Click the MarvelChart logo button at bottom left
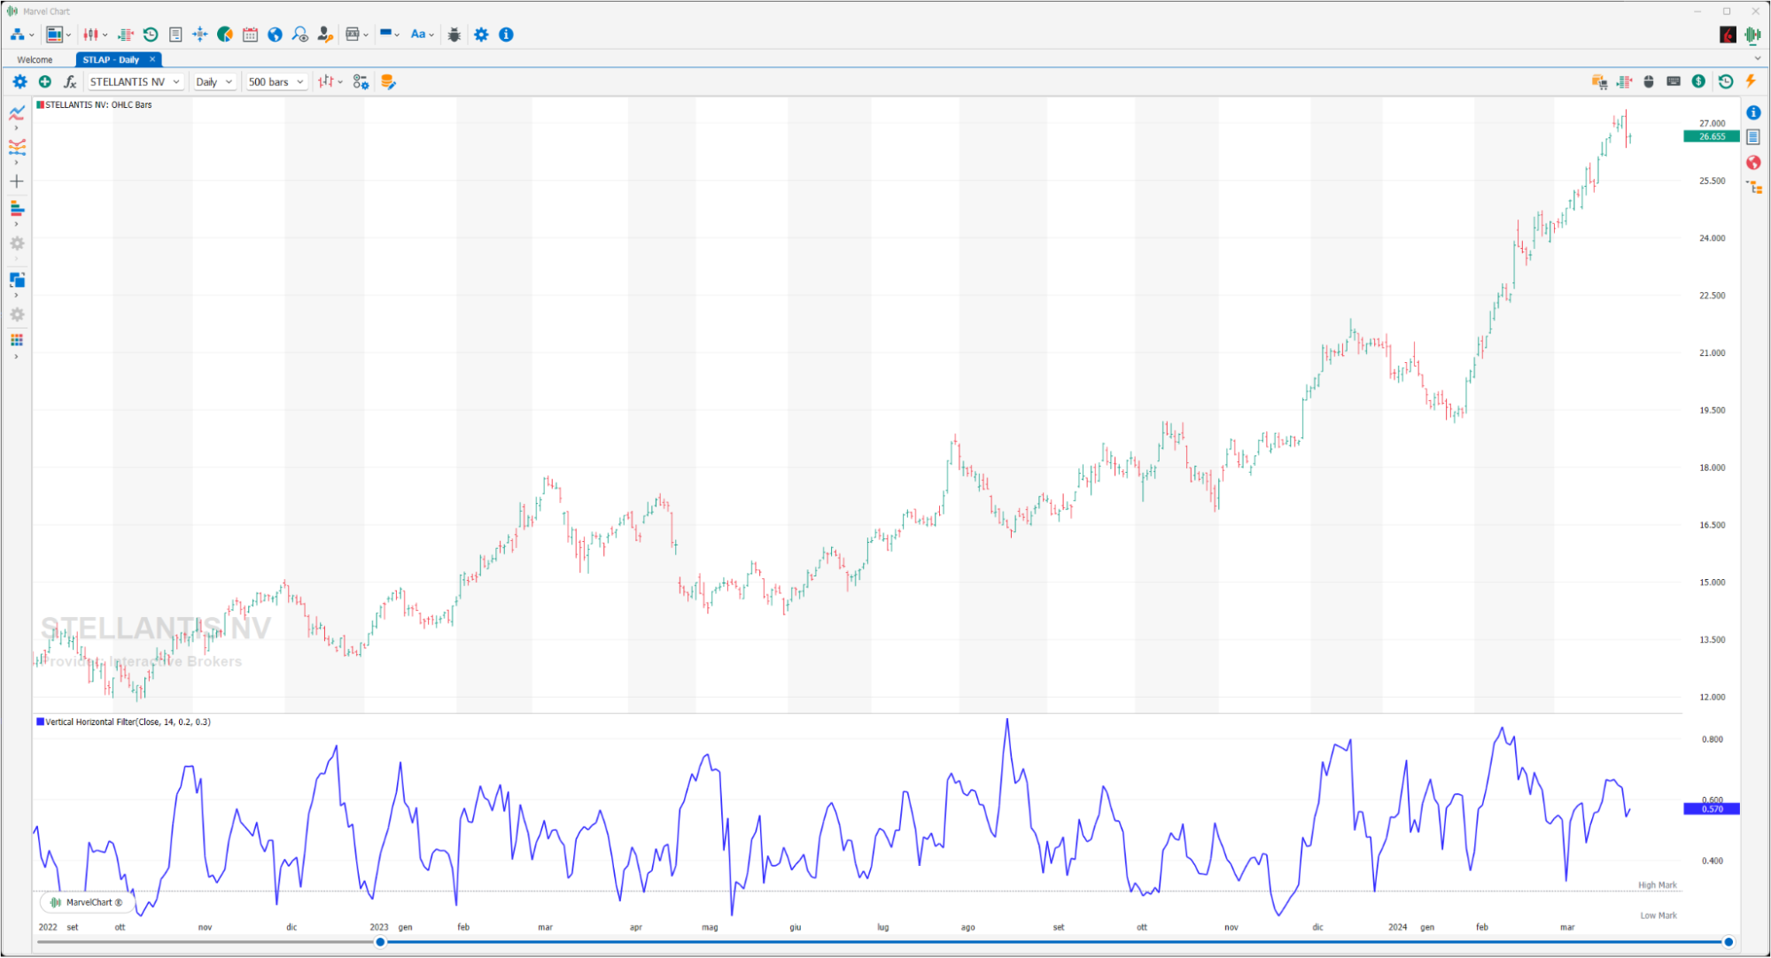The width and height of the screenshot is (1771, 958). [86, 903]
